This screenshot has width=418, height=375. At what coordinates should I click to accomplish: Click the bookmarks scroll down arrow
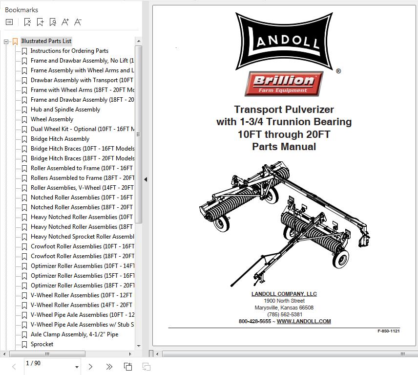(139, 346)
